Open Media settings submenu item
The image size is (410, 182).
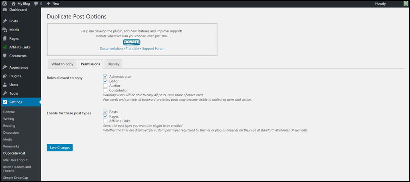click(x=8, y=140)
